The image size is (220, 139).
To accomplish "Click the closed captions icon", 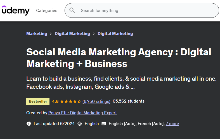I will [x=104, y=124].
